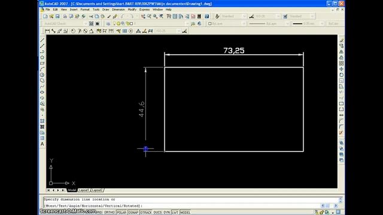This screenshot has width=383, height=215.
Task: Switch to the Layout2 tab
Action: click(97, 190)
